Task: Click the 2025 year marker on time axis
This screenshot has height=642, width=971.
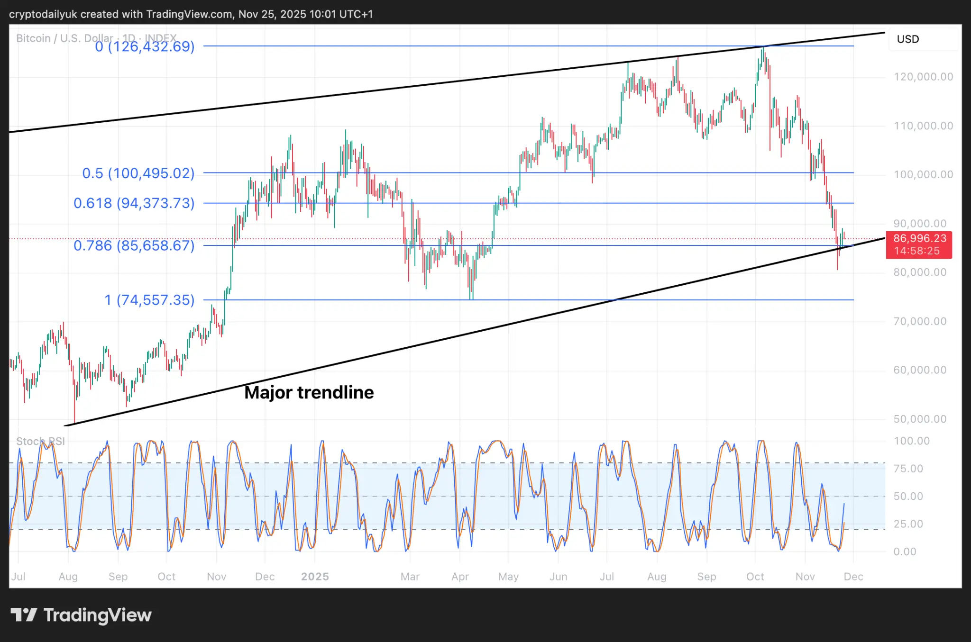Action: pyautogui.click(x=315, y=577)
